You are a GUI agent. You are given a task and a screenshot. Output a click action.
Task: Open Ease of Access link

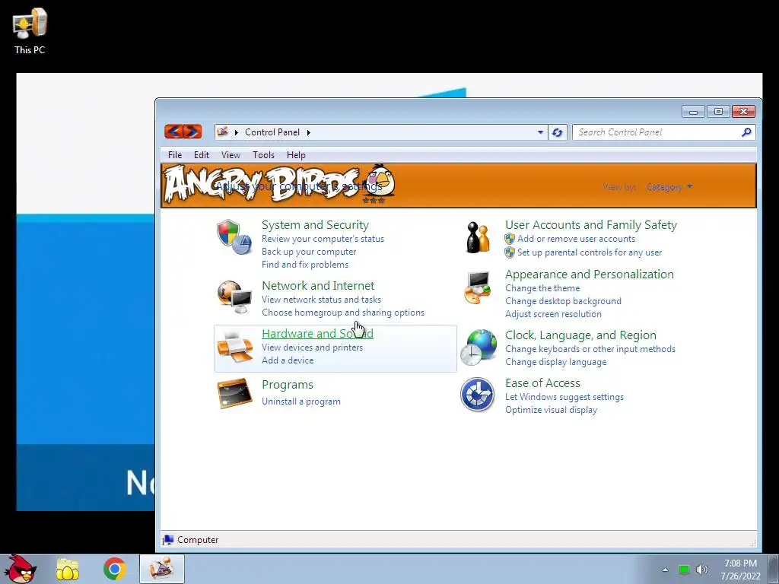click(542, 383)
